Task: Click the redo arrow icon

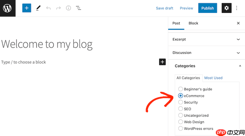Action: 58,8
